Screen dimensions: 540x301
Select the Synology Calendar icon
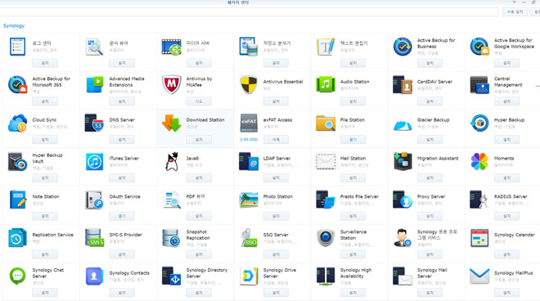tap(479, 238)
